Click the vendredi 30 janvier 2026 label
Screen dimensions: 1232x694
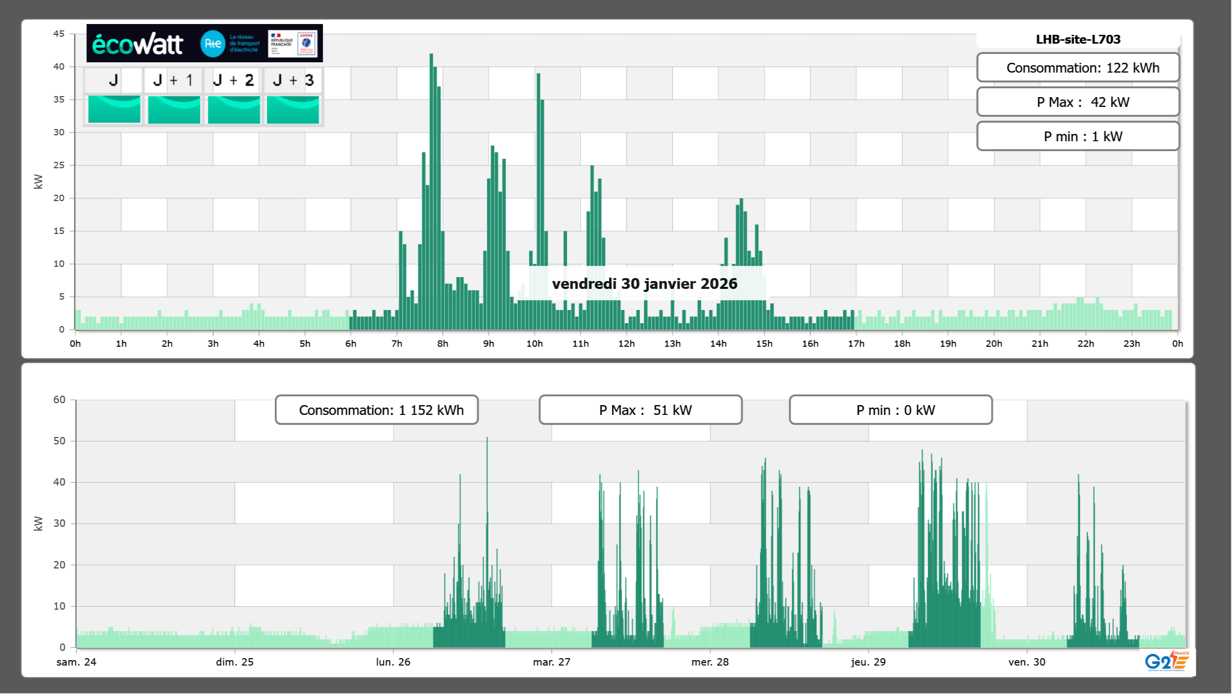pos(644,283)
